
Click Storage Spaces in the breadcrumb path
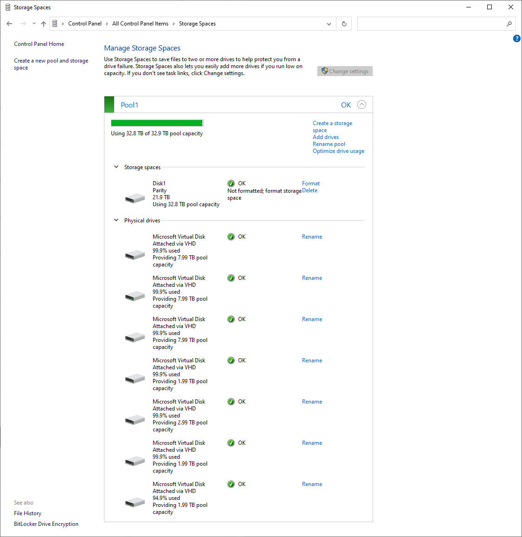click(x=197, y=24)
